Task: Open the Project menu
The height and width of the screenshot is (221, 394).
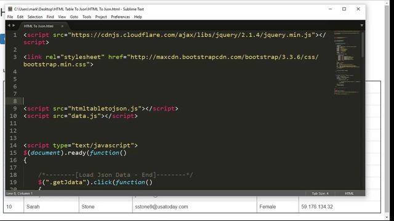Action: click(x=101, y=17)
